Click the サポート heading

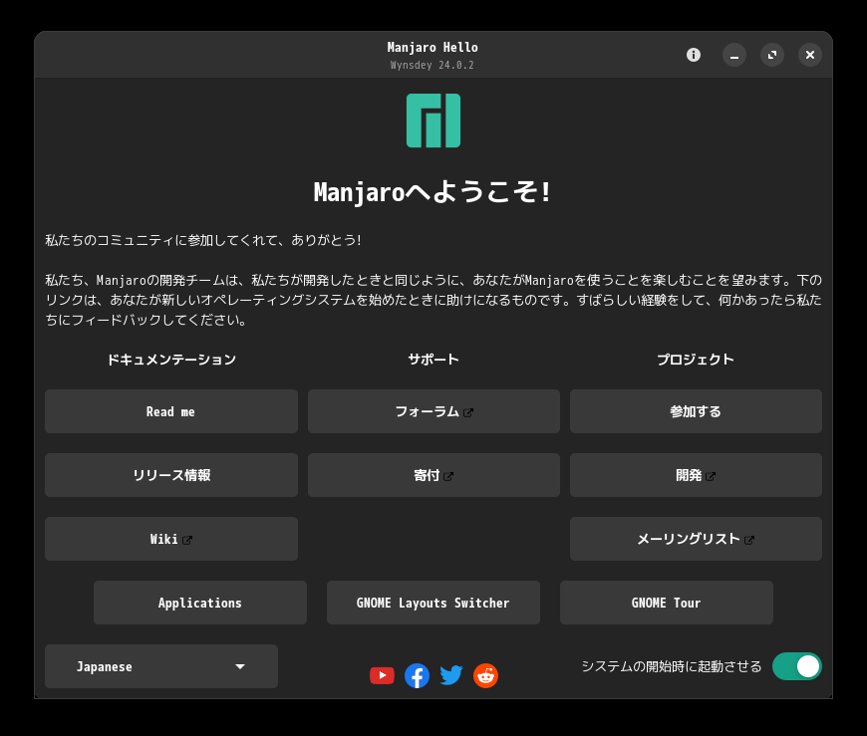tap(433, 360)
